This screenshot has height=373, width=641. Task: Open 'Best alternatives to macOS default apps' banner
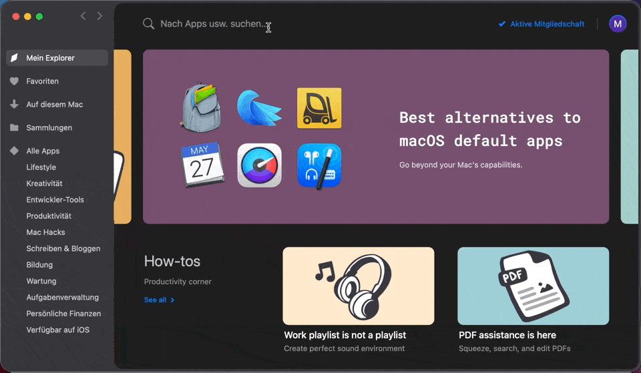(376, 136)
